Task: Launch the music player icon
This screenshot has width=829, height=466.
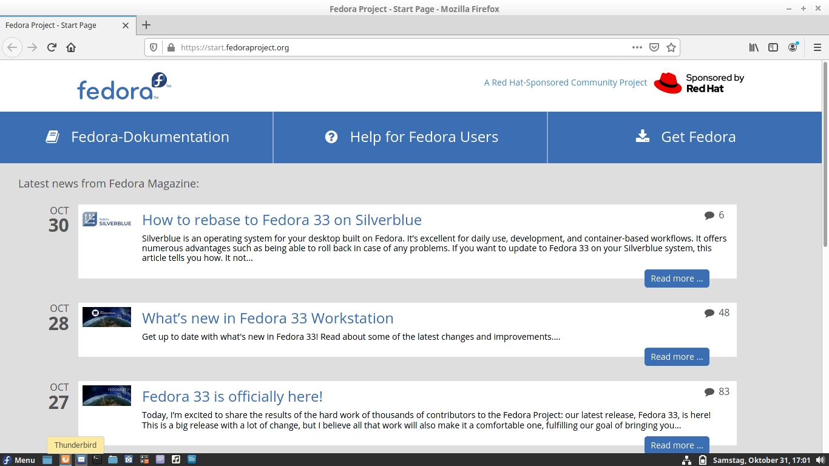Action: (x=176, y=460)
